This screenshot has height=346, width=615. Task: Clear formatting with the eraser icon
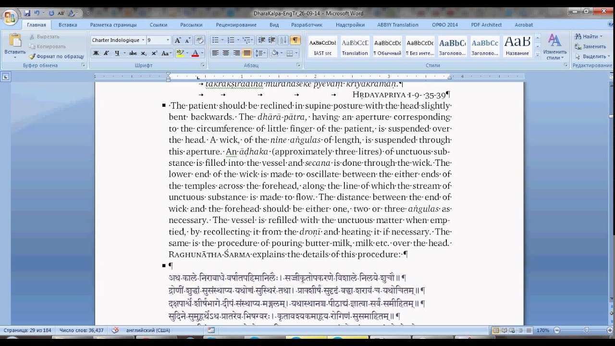(200, 40)
